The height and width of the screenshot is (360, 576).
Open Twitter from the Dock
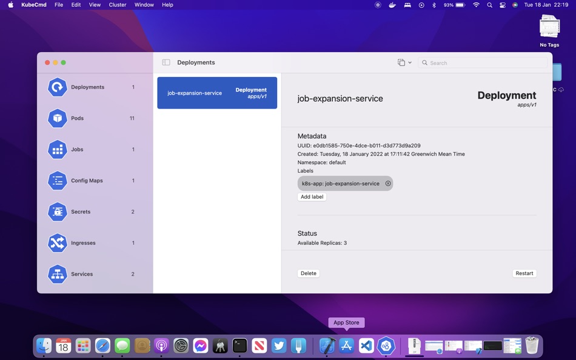point(279,345)
